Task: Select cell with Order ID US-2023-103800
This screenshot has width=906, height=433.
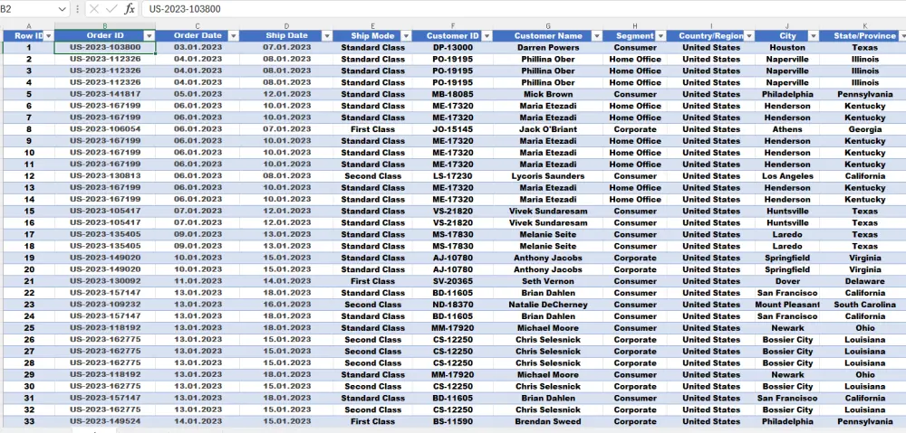Action: (x=105, y=47)
